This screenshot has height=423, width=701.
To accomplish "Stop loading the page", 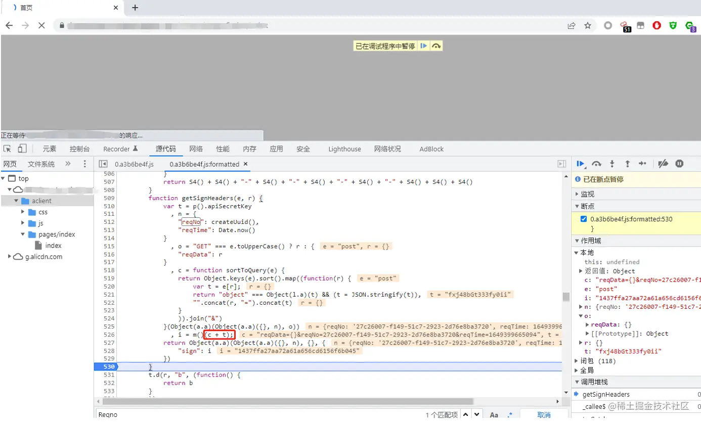I will tap(41, 25).
